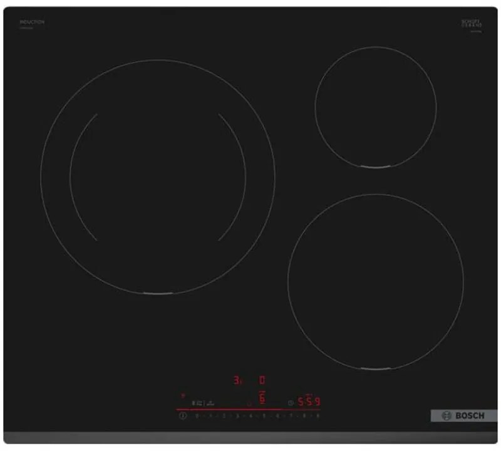Select the bottom zone display showing 6
The height and width of the screenshot is (451, 501).
262,398
